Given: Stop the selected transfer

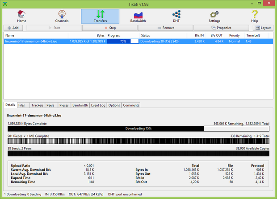Looking at the screenshot, I should pos(110,28).
